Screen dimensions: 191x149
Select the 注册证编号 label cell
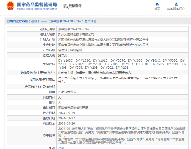(47, 29)
